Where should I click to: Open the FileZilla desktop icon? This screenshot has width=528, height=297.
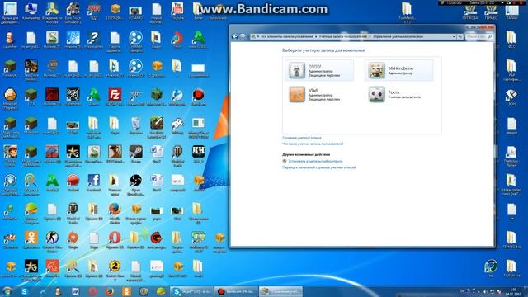pos(115,97)
